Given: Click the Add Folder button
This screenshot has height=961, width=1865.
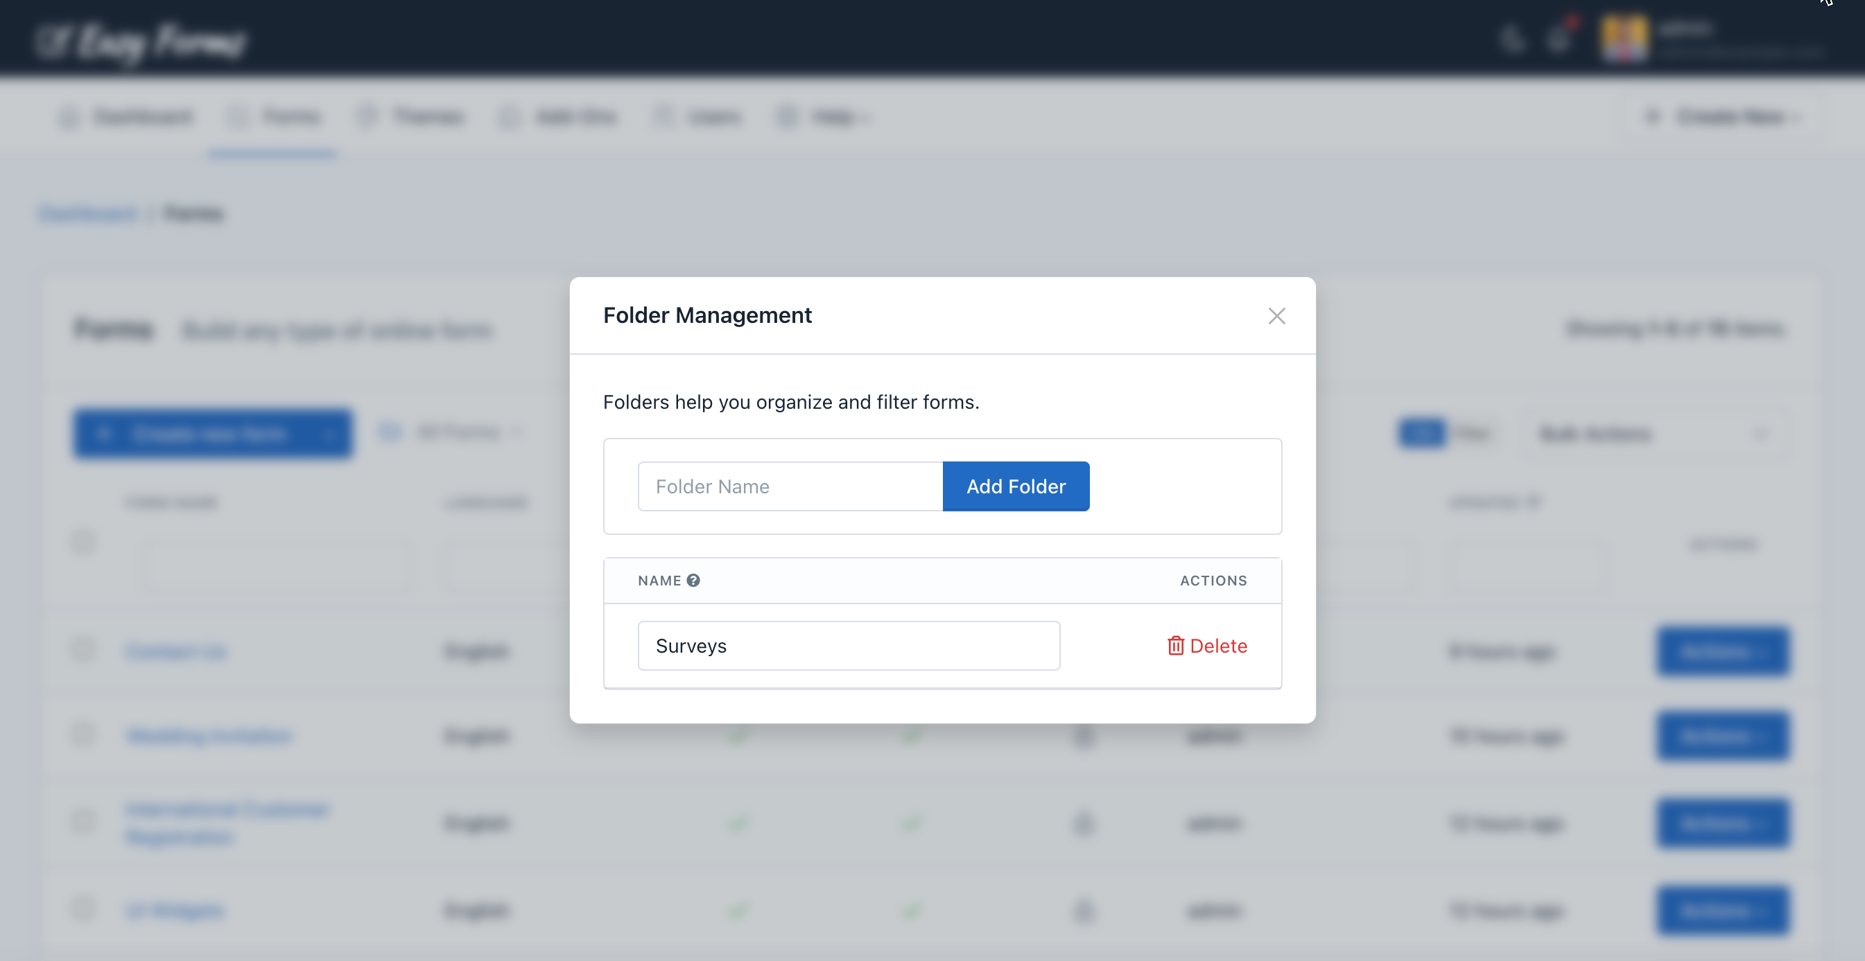Looking at the screenshot, I should (1016, 486).
